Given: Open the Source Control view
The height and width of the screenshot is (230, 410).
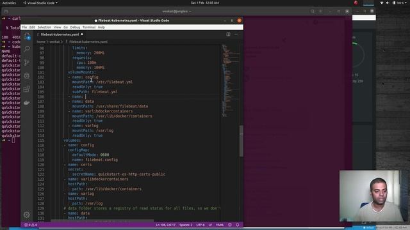Looking at the screenshot, I should [x=27, y=63].
